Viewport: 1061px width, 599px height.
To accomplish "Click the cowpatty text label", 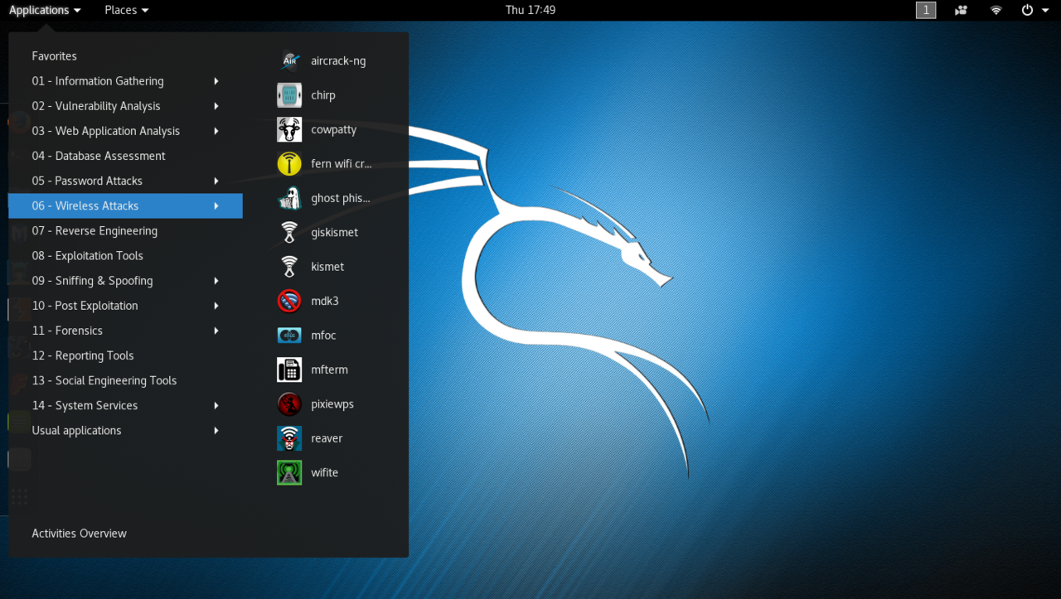I will [334, 129].
